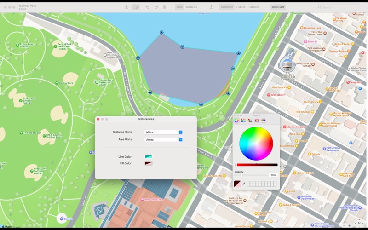This screenshot has height=230, width=368.
Task: Click the 6.603 acr measurement readout
Action: click(278, 7)
